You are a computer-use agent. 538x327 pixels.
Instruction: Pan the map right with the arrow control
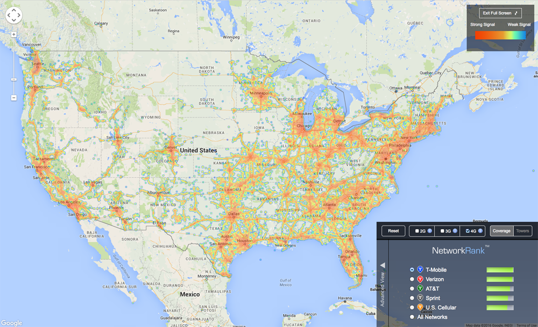[x=18, y=15]
